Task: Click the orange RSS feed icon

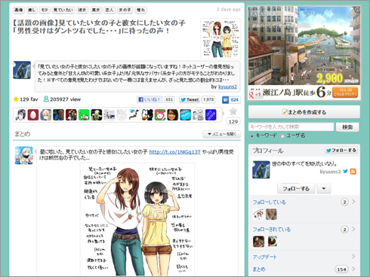Action: point(353,172)
